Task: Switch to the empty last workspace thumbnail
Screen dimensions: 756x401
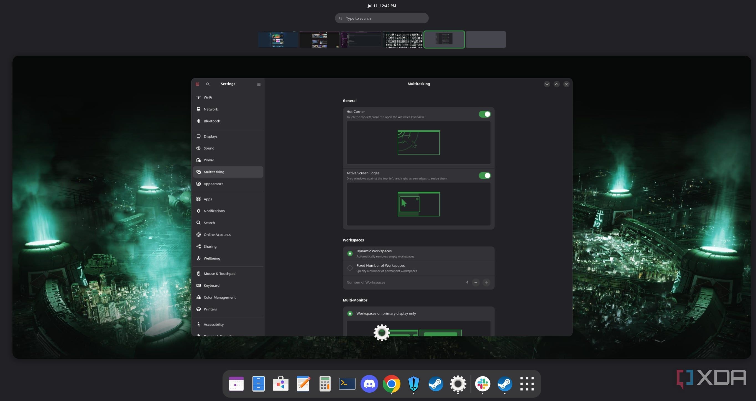Action: pyautogui.click(x=486, y=39)
